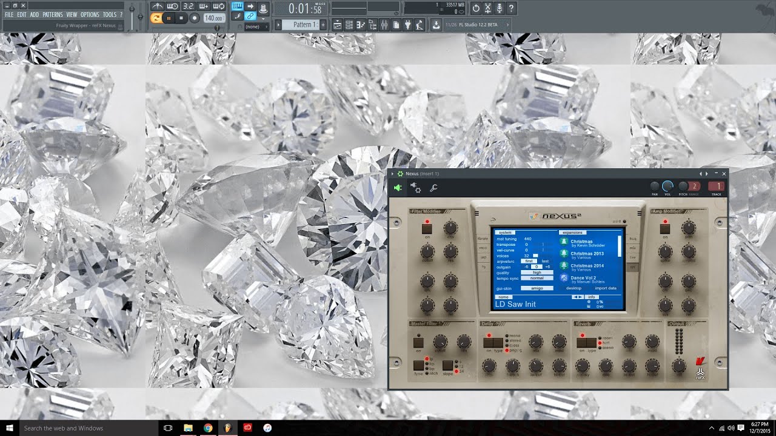The height and width of the screenshot is (436, 776).
Task: Open the gui-skin 'amigo' selector
Action: tap(537, 288)
